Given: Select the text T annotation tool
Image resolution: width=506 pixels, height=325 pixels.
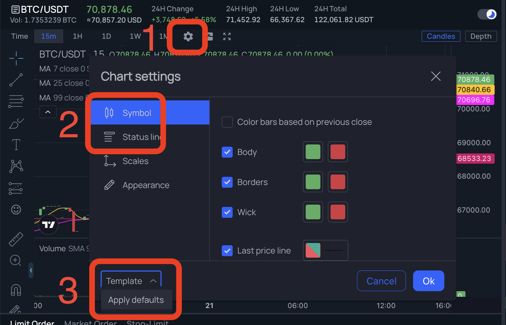Looking at the screenshot, I should point(16,144).
